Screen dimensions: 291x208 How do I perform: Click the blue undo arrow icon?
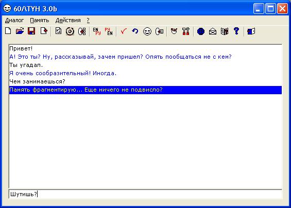(x=135, y=31)
